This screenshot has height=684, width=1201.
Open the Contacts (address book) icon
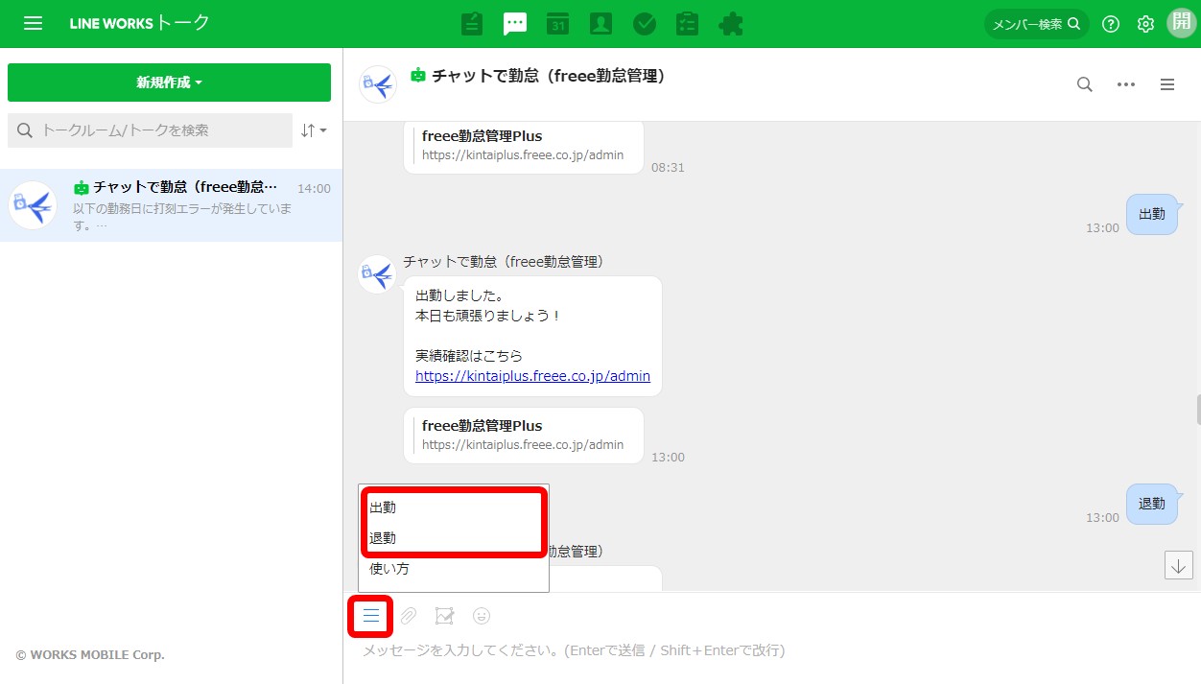click(x=601, y=24)
